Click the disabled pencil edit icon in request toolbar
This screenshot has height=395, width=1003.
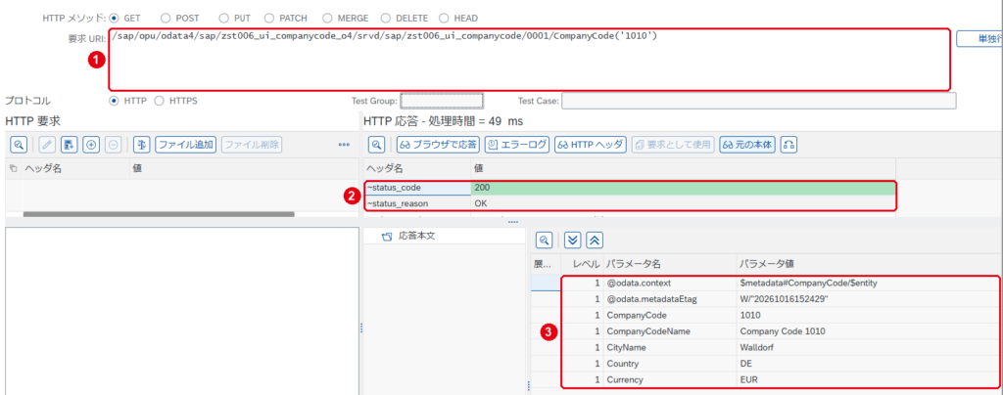click(x=47, y=145)
